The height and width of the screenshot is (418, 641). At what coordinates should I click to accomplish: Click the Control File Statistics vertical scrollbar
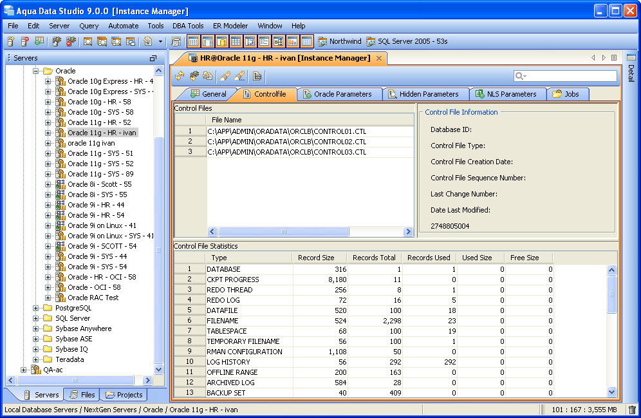point(611,296)
